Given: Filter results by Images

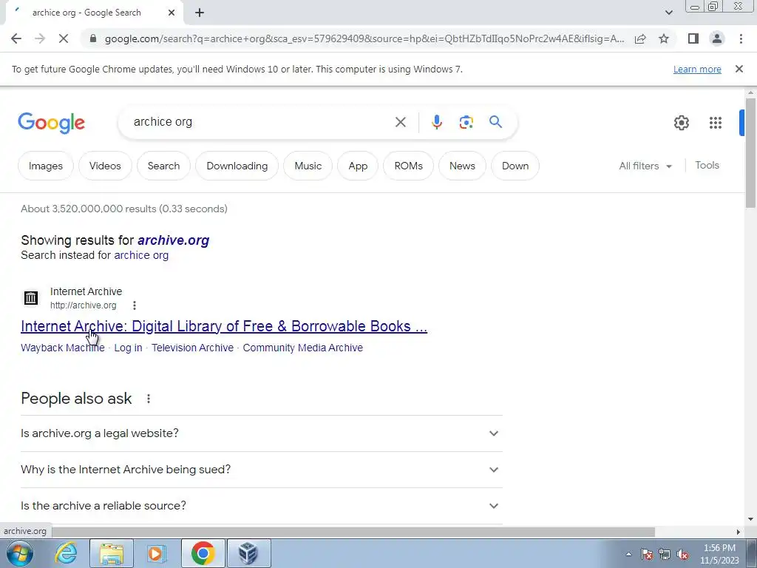Looking at the screenshot, I should tap(45, 166).
